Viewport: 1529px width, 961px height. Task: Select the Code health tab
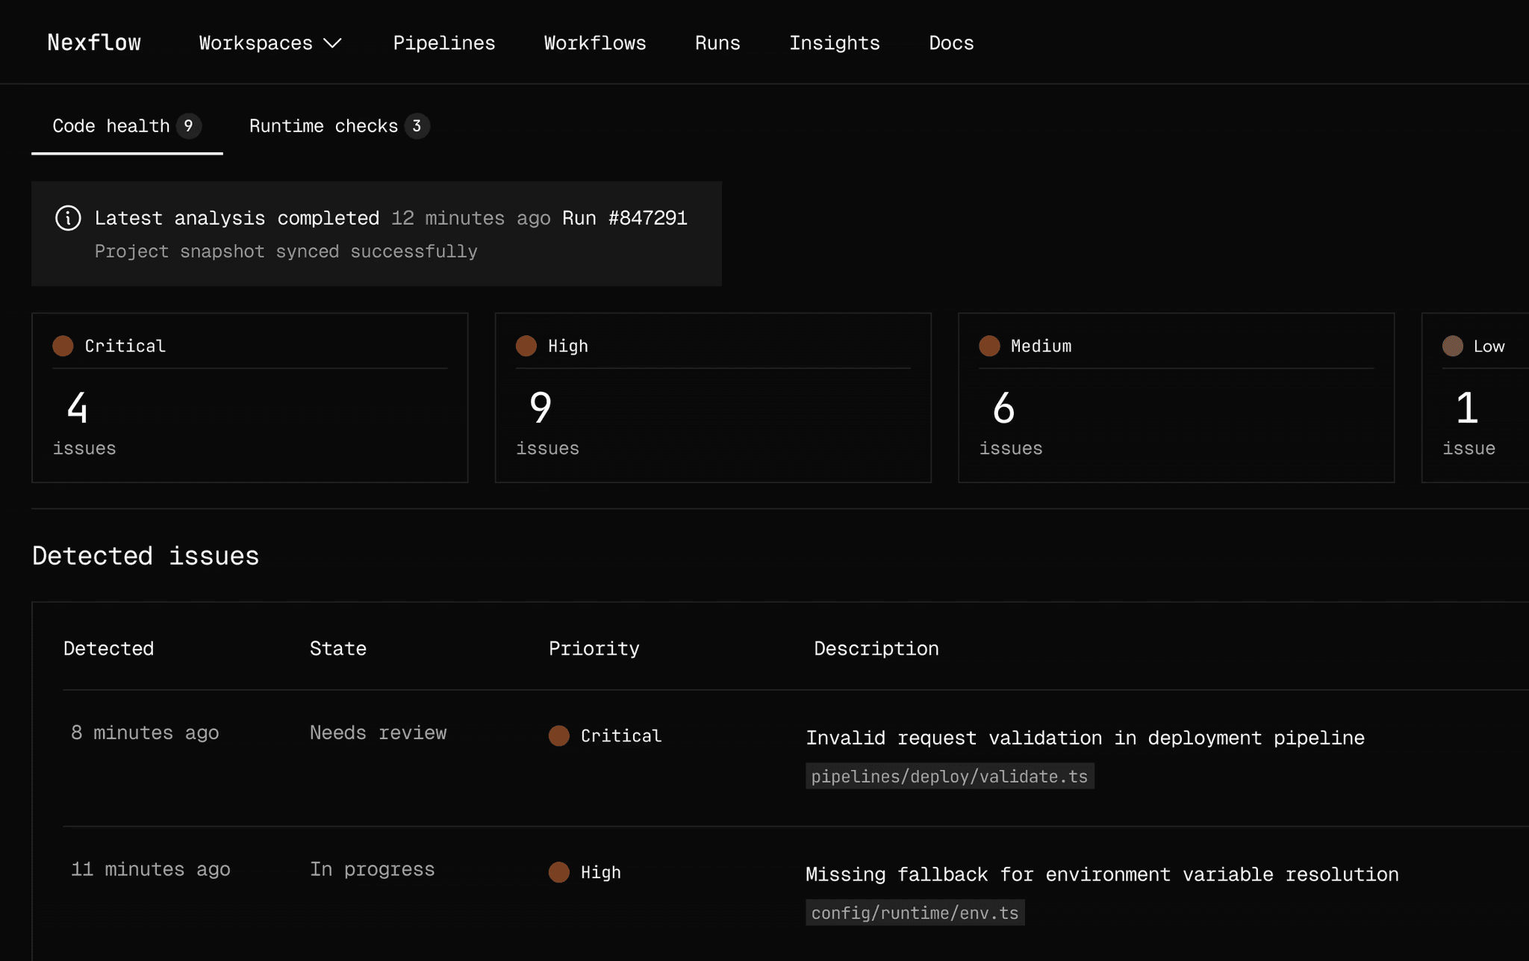[112, 126]
